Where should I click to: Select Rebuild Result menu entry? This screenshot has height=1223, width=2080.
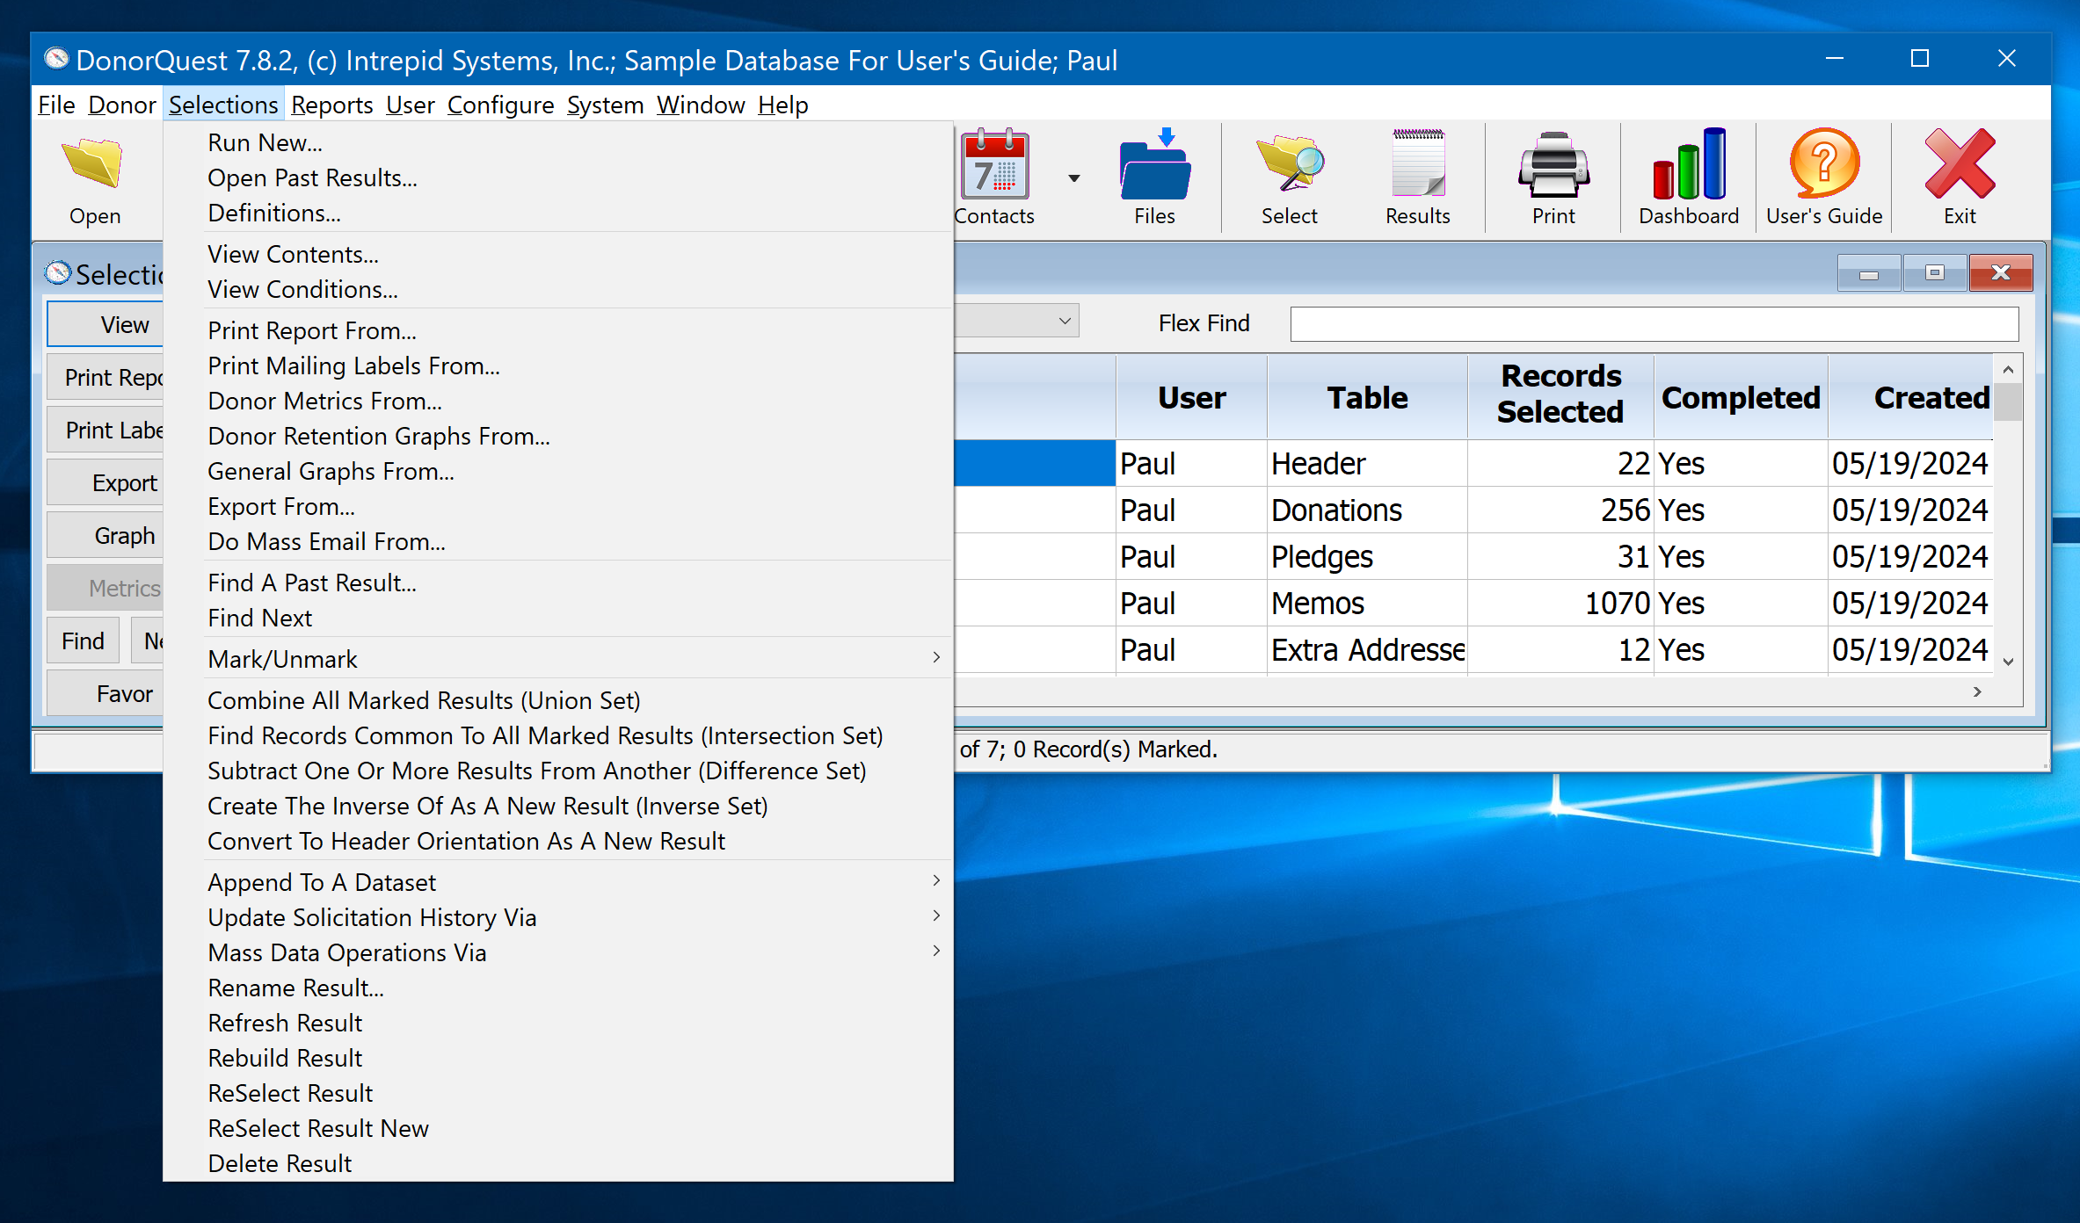coord(558,1058)
